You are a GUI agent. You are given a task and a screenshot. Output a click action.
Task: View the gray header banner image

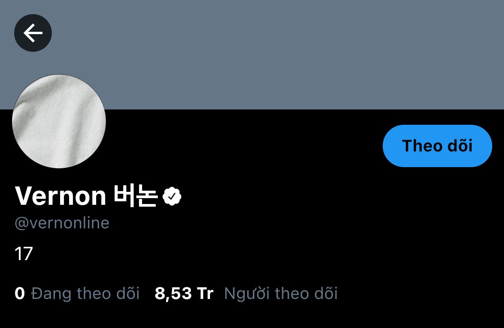tap(252, 55)
